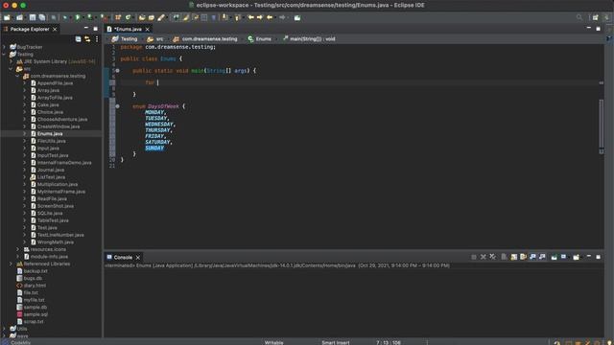Close the Console view tab
The width and height of the screenshot is (614, 345).
[x=138, y=258]
